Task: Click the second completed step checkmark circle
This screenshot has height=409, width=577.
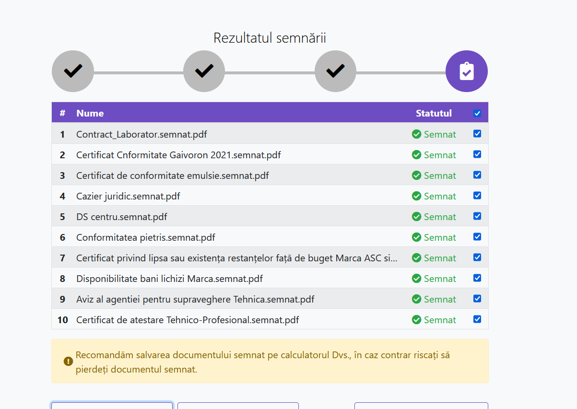Action: (204, 71)
